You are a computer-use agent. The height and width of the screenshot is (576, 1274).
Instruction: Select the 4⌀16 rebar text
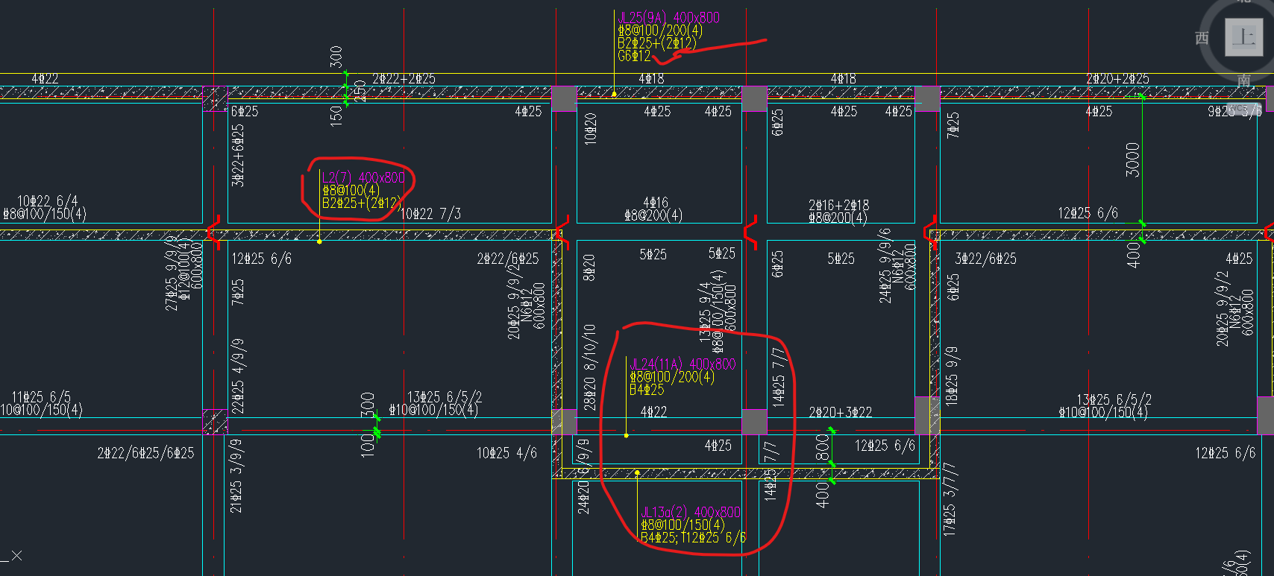click(656, 202)
